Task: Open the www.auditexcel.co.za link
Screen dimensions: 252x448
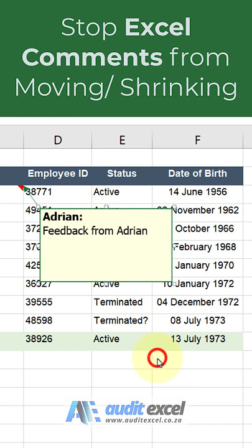Action: [143, 420]
